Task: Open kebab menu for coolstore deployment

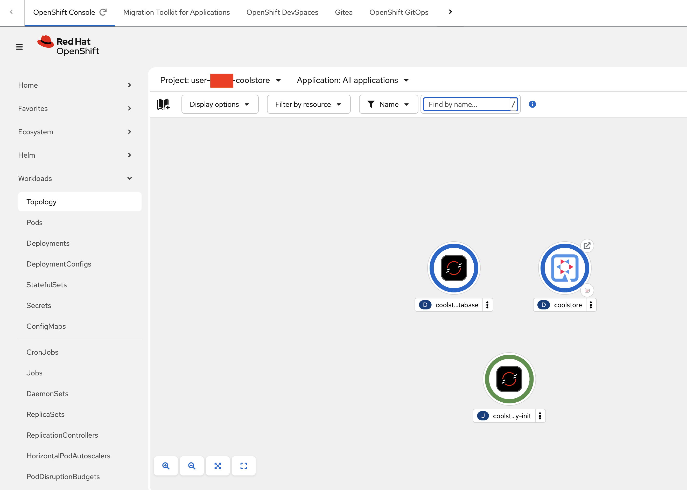Action: (591, 305)
